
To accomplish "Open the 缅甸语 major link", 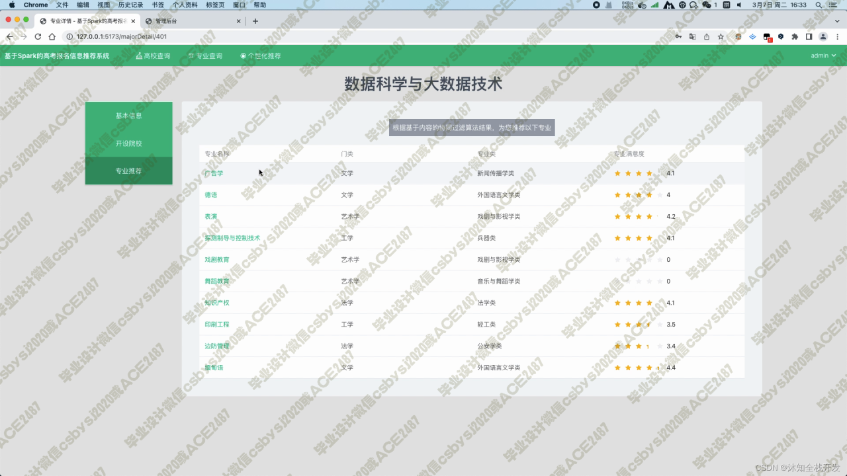I will pyautogui.click(x=214, y=368).
